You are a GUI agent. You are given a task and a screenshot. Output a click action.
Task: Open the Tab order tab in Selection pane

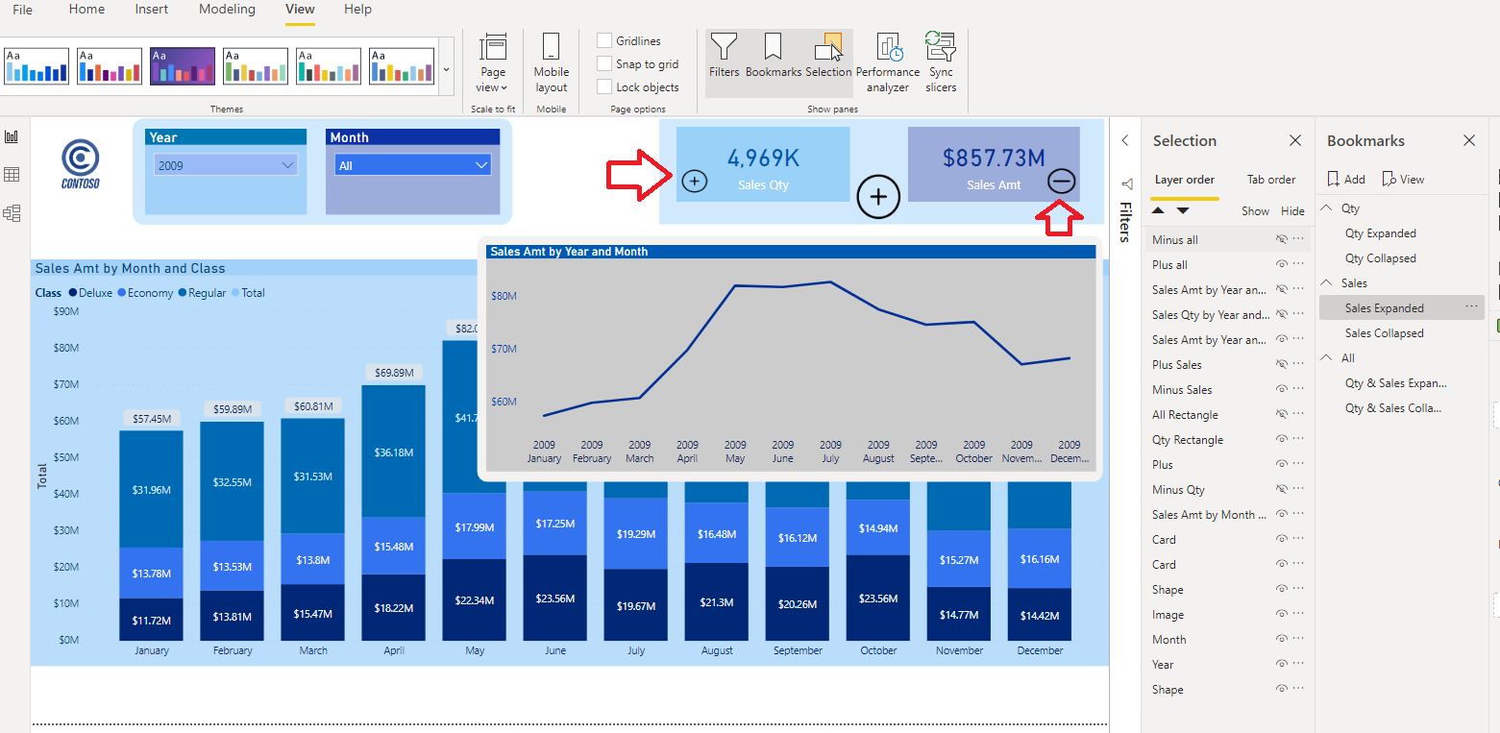coord(1270,180)
